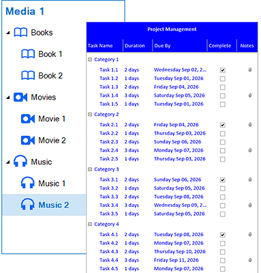The height and width of the screenshot is (273, 261).
Task: Click the Task 1.5 name cell
Action: point(109,104)
